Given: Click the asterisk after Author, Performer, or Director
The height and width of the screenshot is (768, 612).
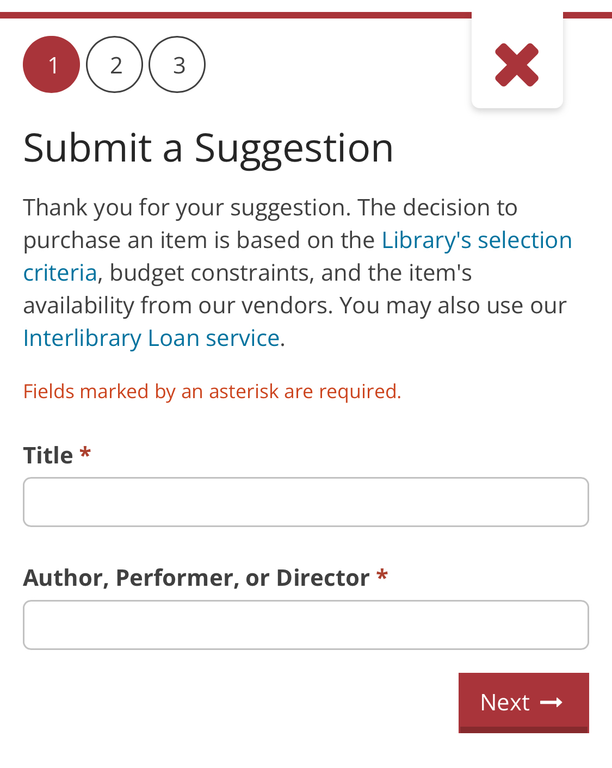Looking at the screenshot, I should [x=382, y=576].
